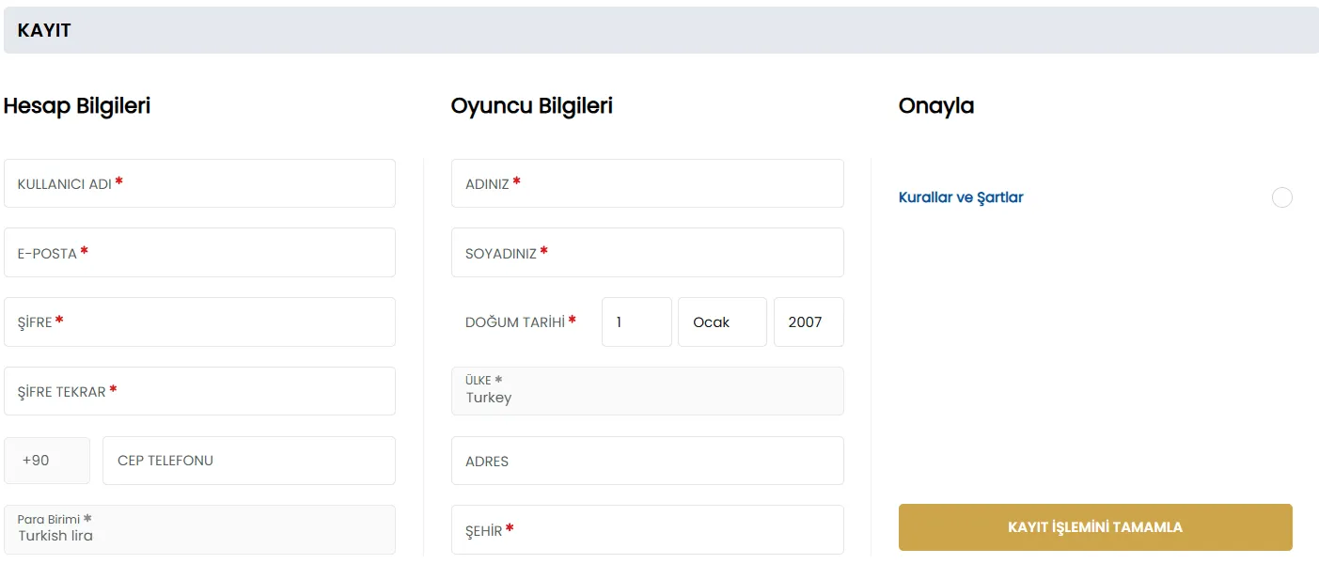Click the CEP TELEFONU phone number field

click(x=248, y=460)
